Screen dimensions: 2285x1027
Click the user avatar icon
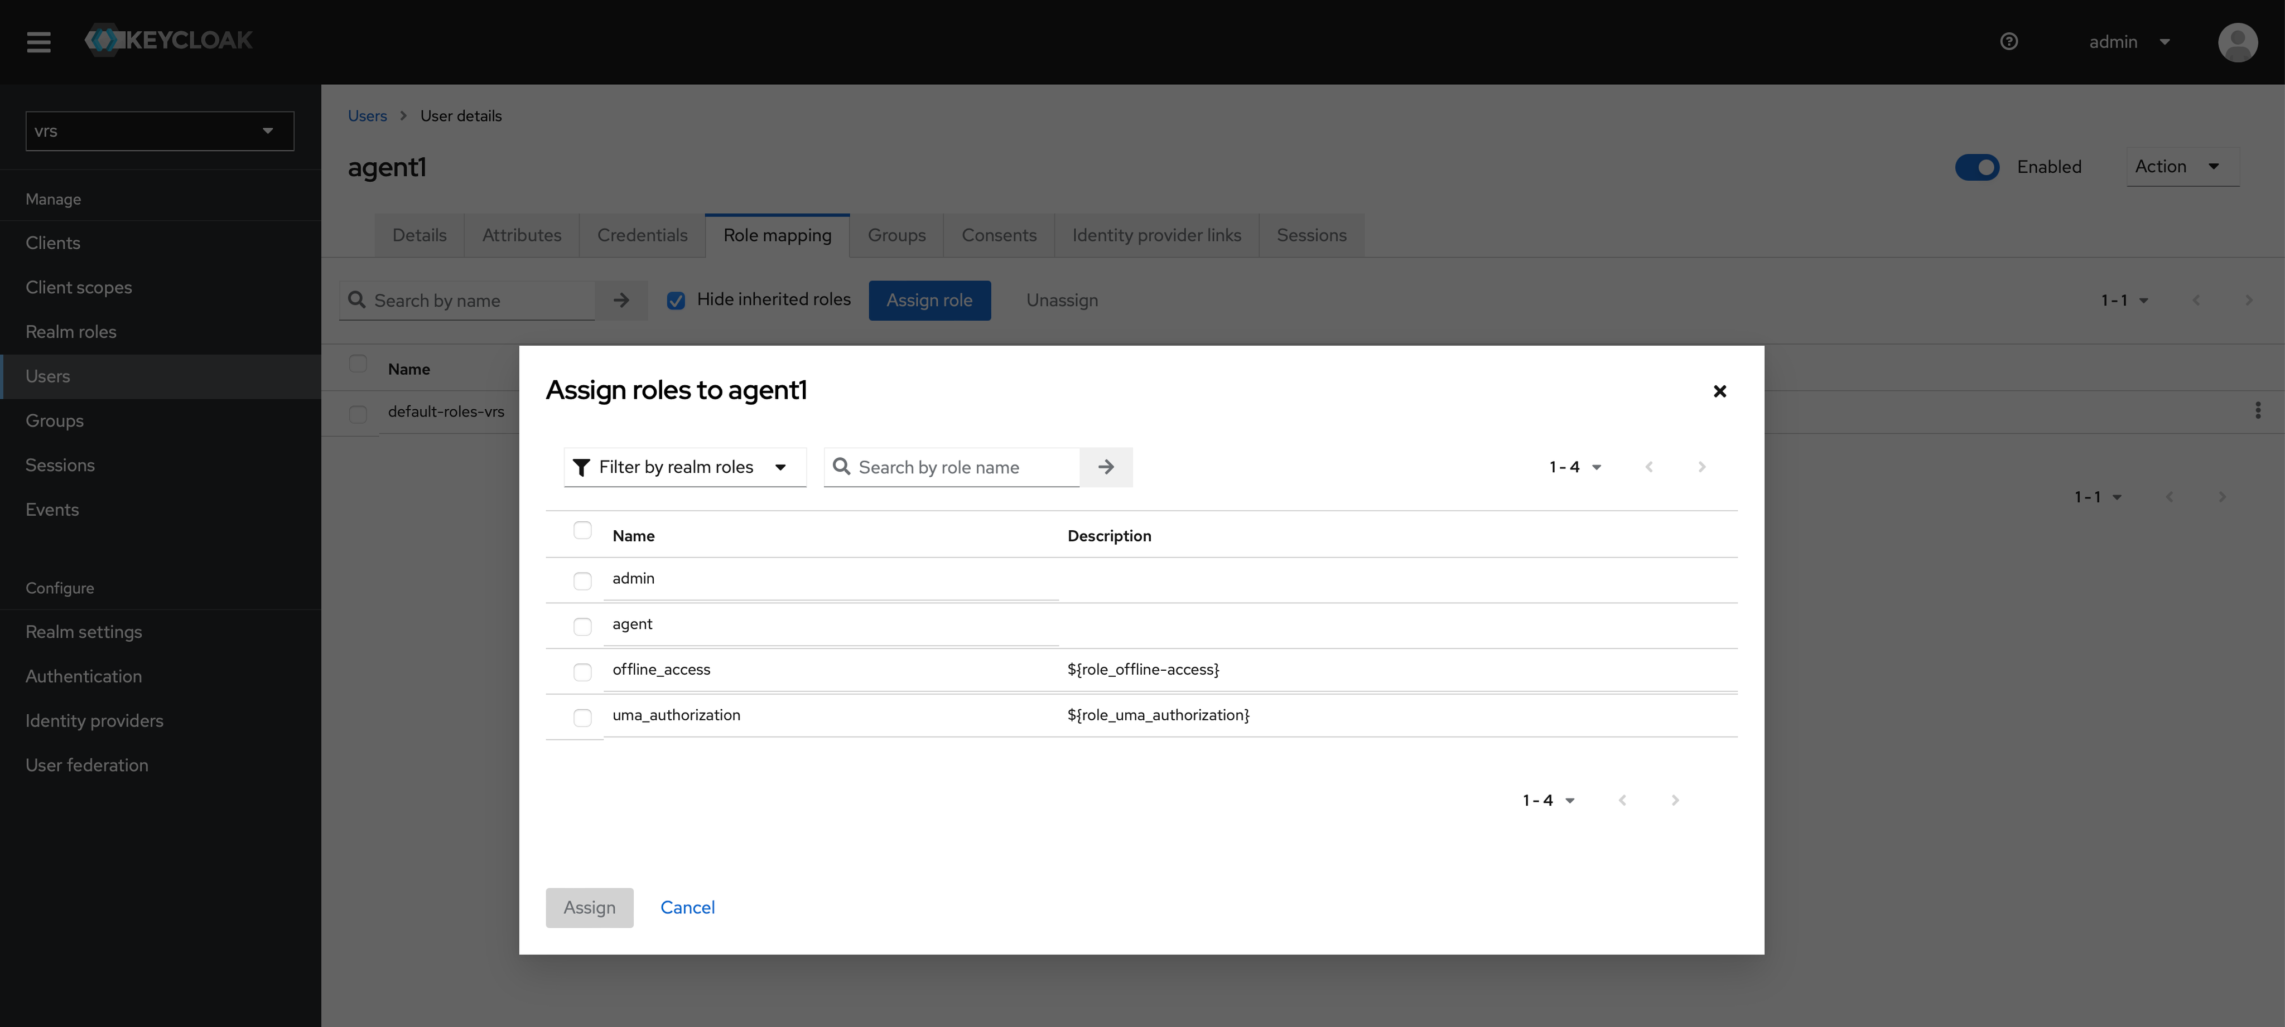point(2237,42)
